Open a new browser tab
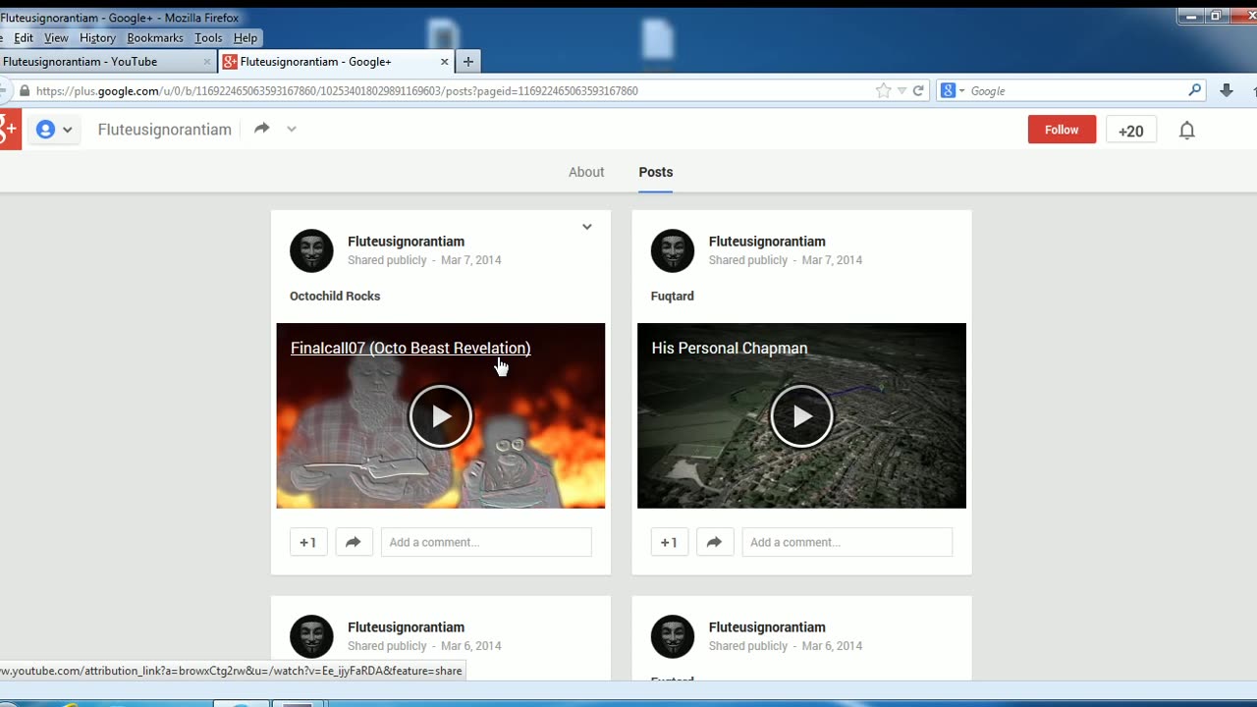Viewport: 1257px width, 707px height. point(468,61)
